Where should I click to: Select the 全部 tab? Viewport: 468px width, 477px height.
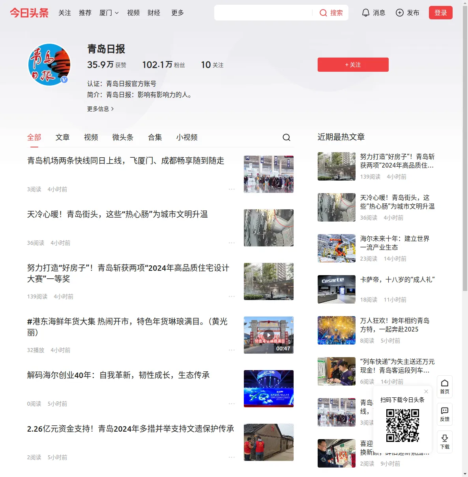pos(34,137)
